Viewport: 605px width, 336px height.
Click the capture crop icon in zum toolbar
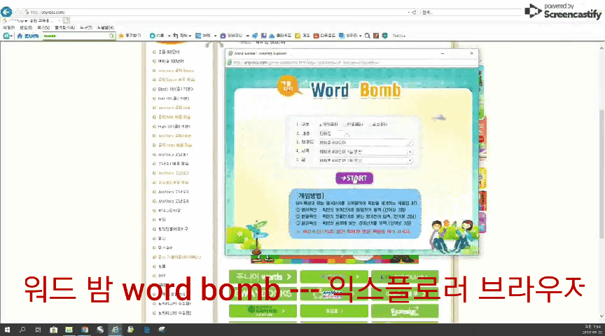point(176,36)
